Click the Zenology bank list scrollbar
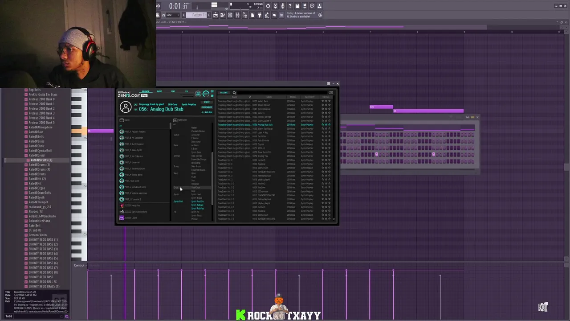Viewport: 570px width, 321px height. pyautogui.click(x=171, y=126)
